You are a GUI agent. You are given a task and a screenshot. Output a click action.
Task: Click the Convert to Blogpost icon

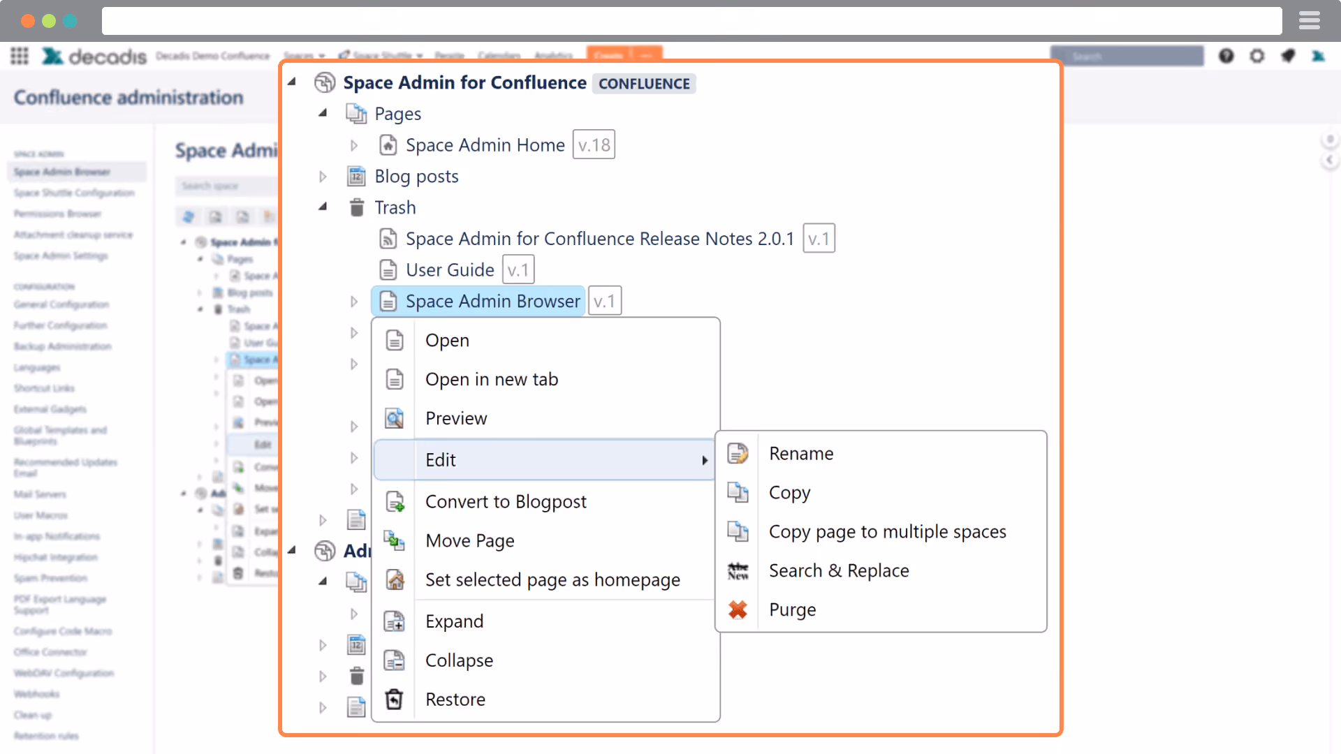395,502
